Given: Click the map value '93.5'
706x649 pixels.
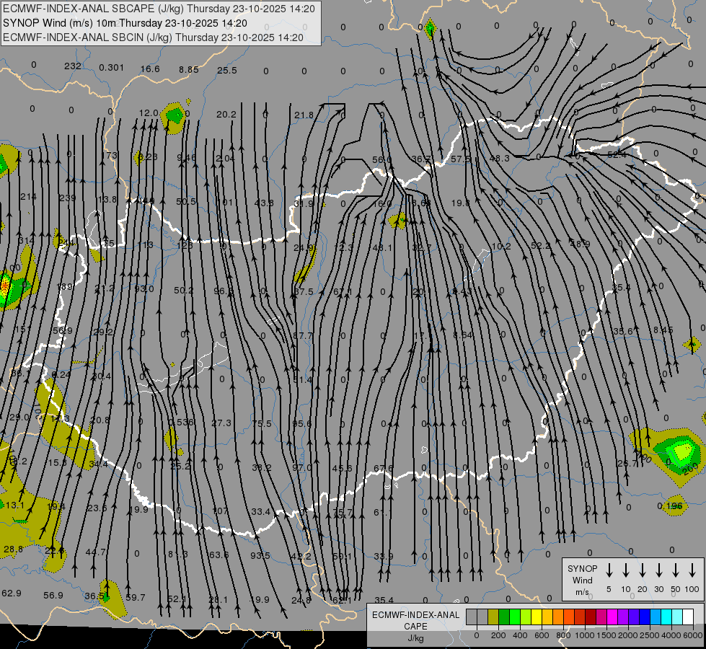Looking at the screenshot, I should click(260, 556).
